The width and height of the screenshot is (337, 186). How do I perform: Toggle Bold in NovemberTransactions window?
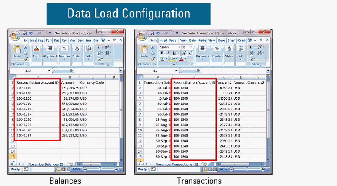click(x=162, y=53)
